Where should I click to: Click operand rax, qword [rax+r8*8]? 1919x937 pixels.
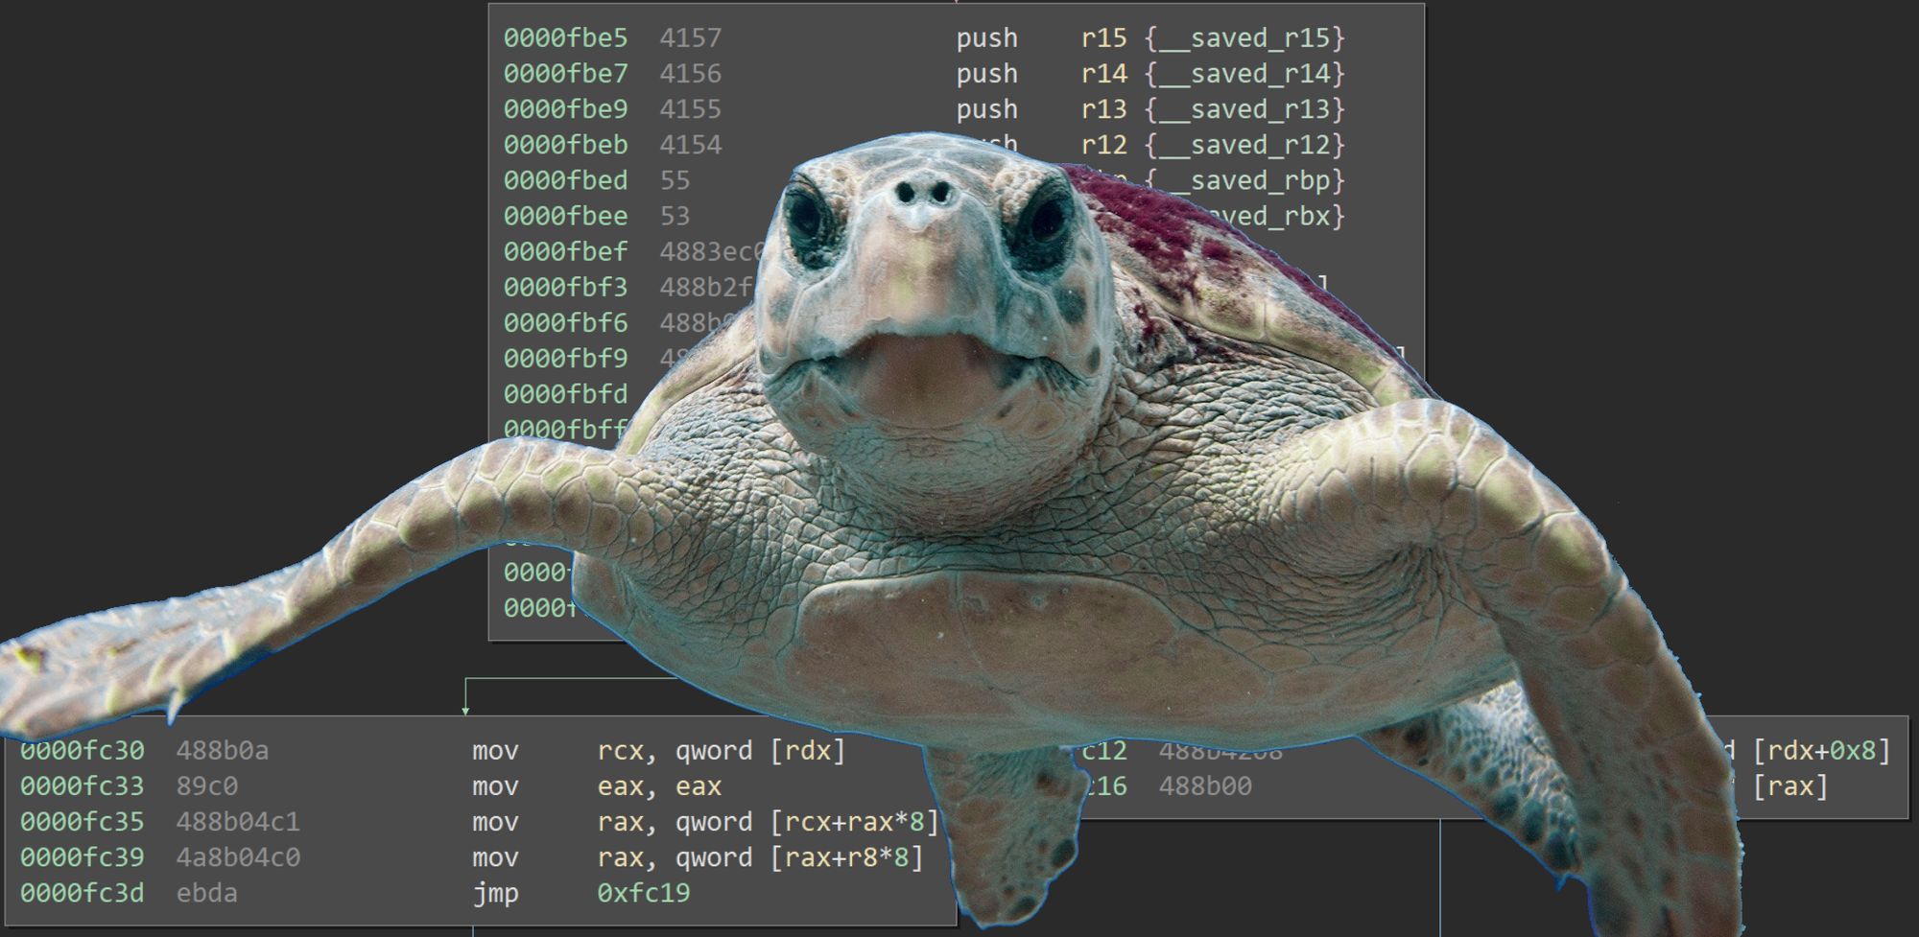click(760, 857)
